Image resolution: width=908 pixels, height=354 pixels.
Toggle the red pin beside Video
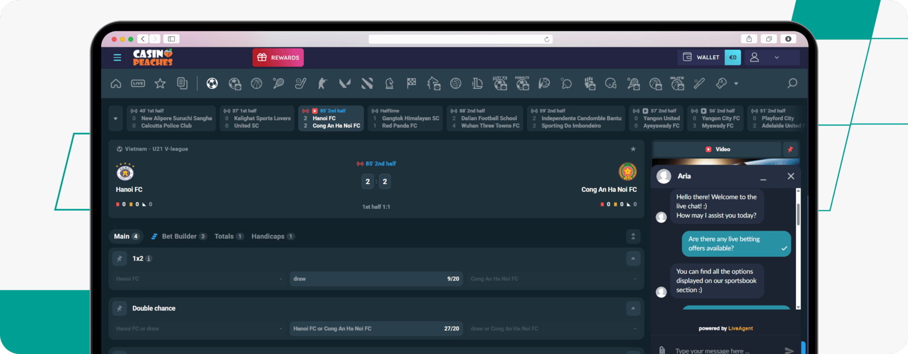[790, 149]
